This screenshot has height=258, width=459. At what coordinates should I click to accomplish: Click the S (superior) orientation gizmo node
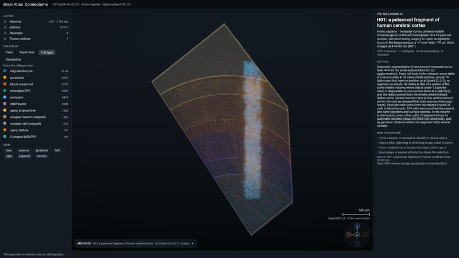(x=357, y=226)
